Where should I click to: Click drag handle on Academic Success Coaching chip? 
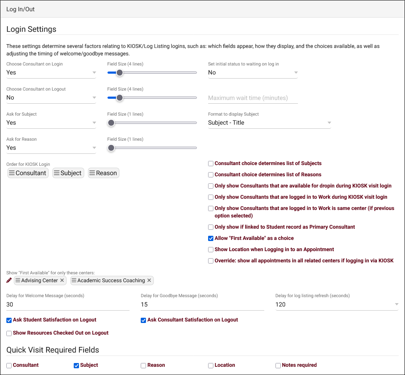[74, 280]
